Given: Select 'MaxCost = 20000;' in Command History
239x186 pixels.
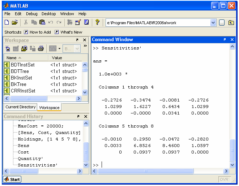Looking at the screenshot, I should [40, 126].
